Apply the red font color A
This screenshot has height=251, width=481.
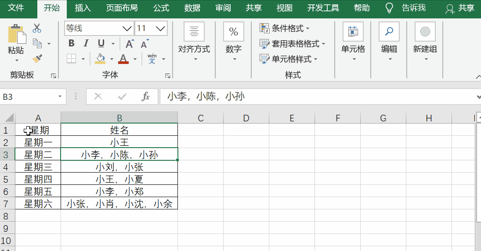pyautogui.click(x=123, y=58)
